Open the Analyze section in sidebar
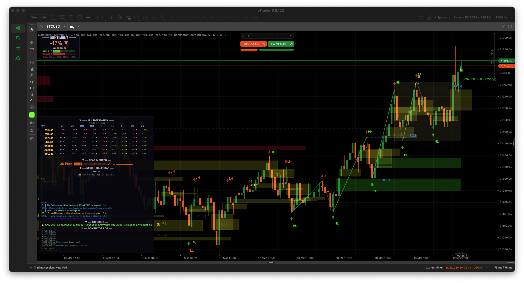Screen dimensions: 524x283 click(x=18, y=58)
